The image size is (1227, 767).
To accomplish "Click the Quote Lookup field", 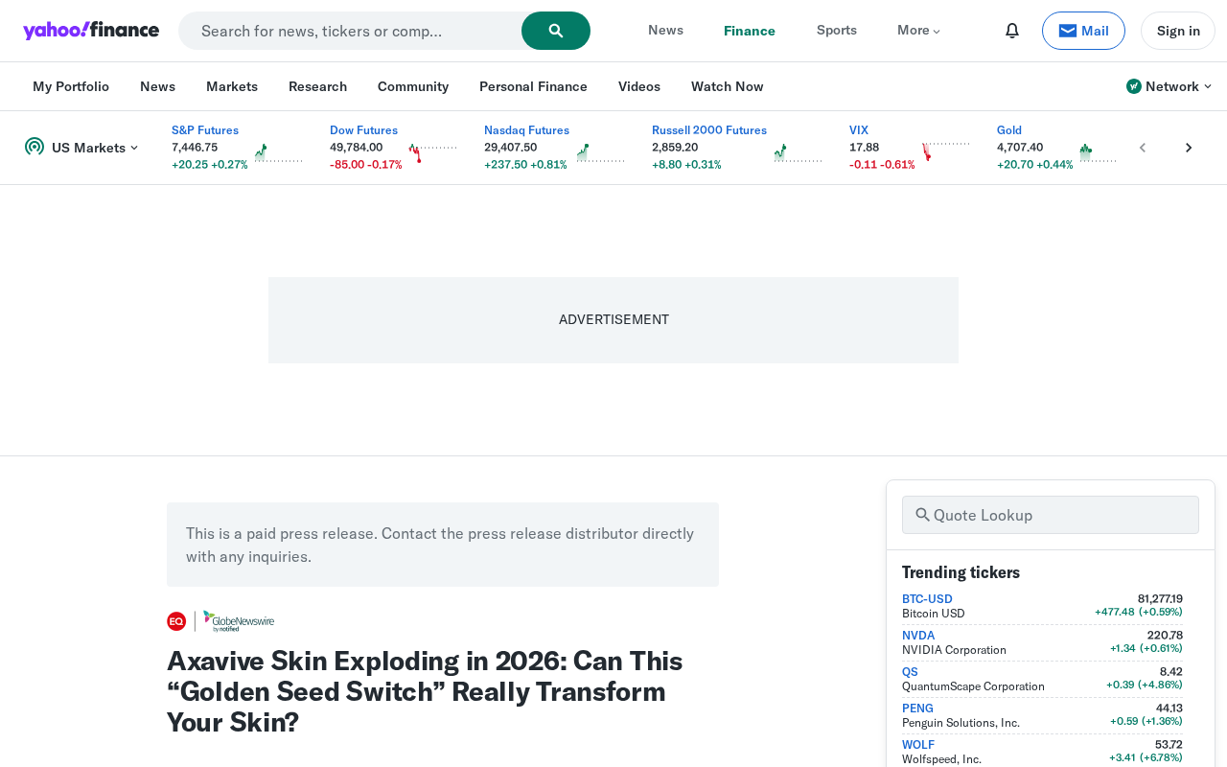I will pos(1051,515).
